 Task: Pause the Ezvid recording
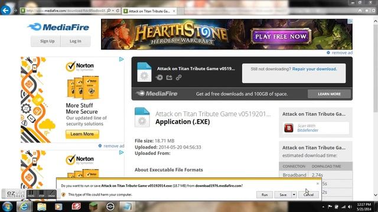(31, 194)
